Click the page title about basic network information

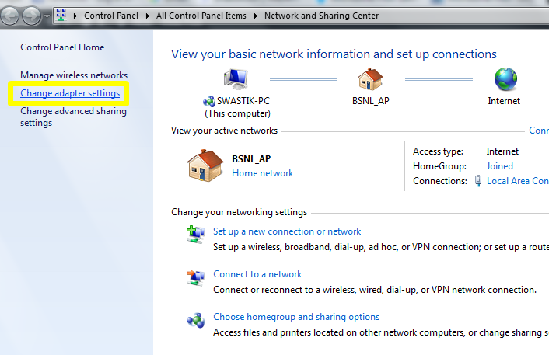coord(334,54)
